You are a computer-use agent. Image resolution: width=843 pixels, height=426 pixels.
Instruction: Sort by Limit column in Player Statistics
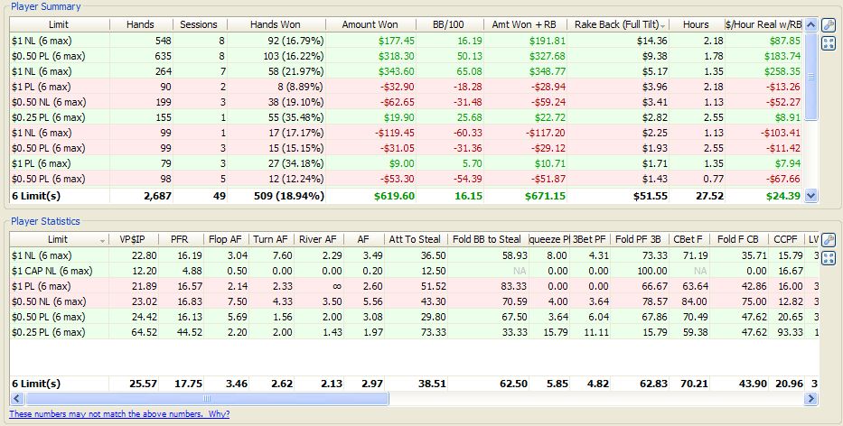(x=58, y=239)
